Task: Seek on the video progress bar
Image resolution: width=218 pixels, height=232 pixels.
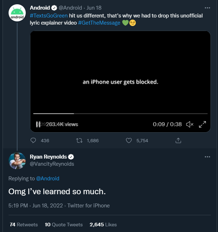Action: coord(120,114)
